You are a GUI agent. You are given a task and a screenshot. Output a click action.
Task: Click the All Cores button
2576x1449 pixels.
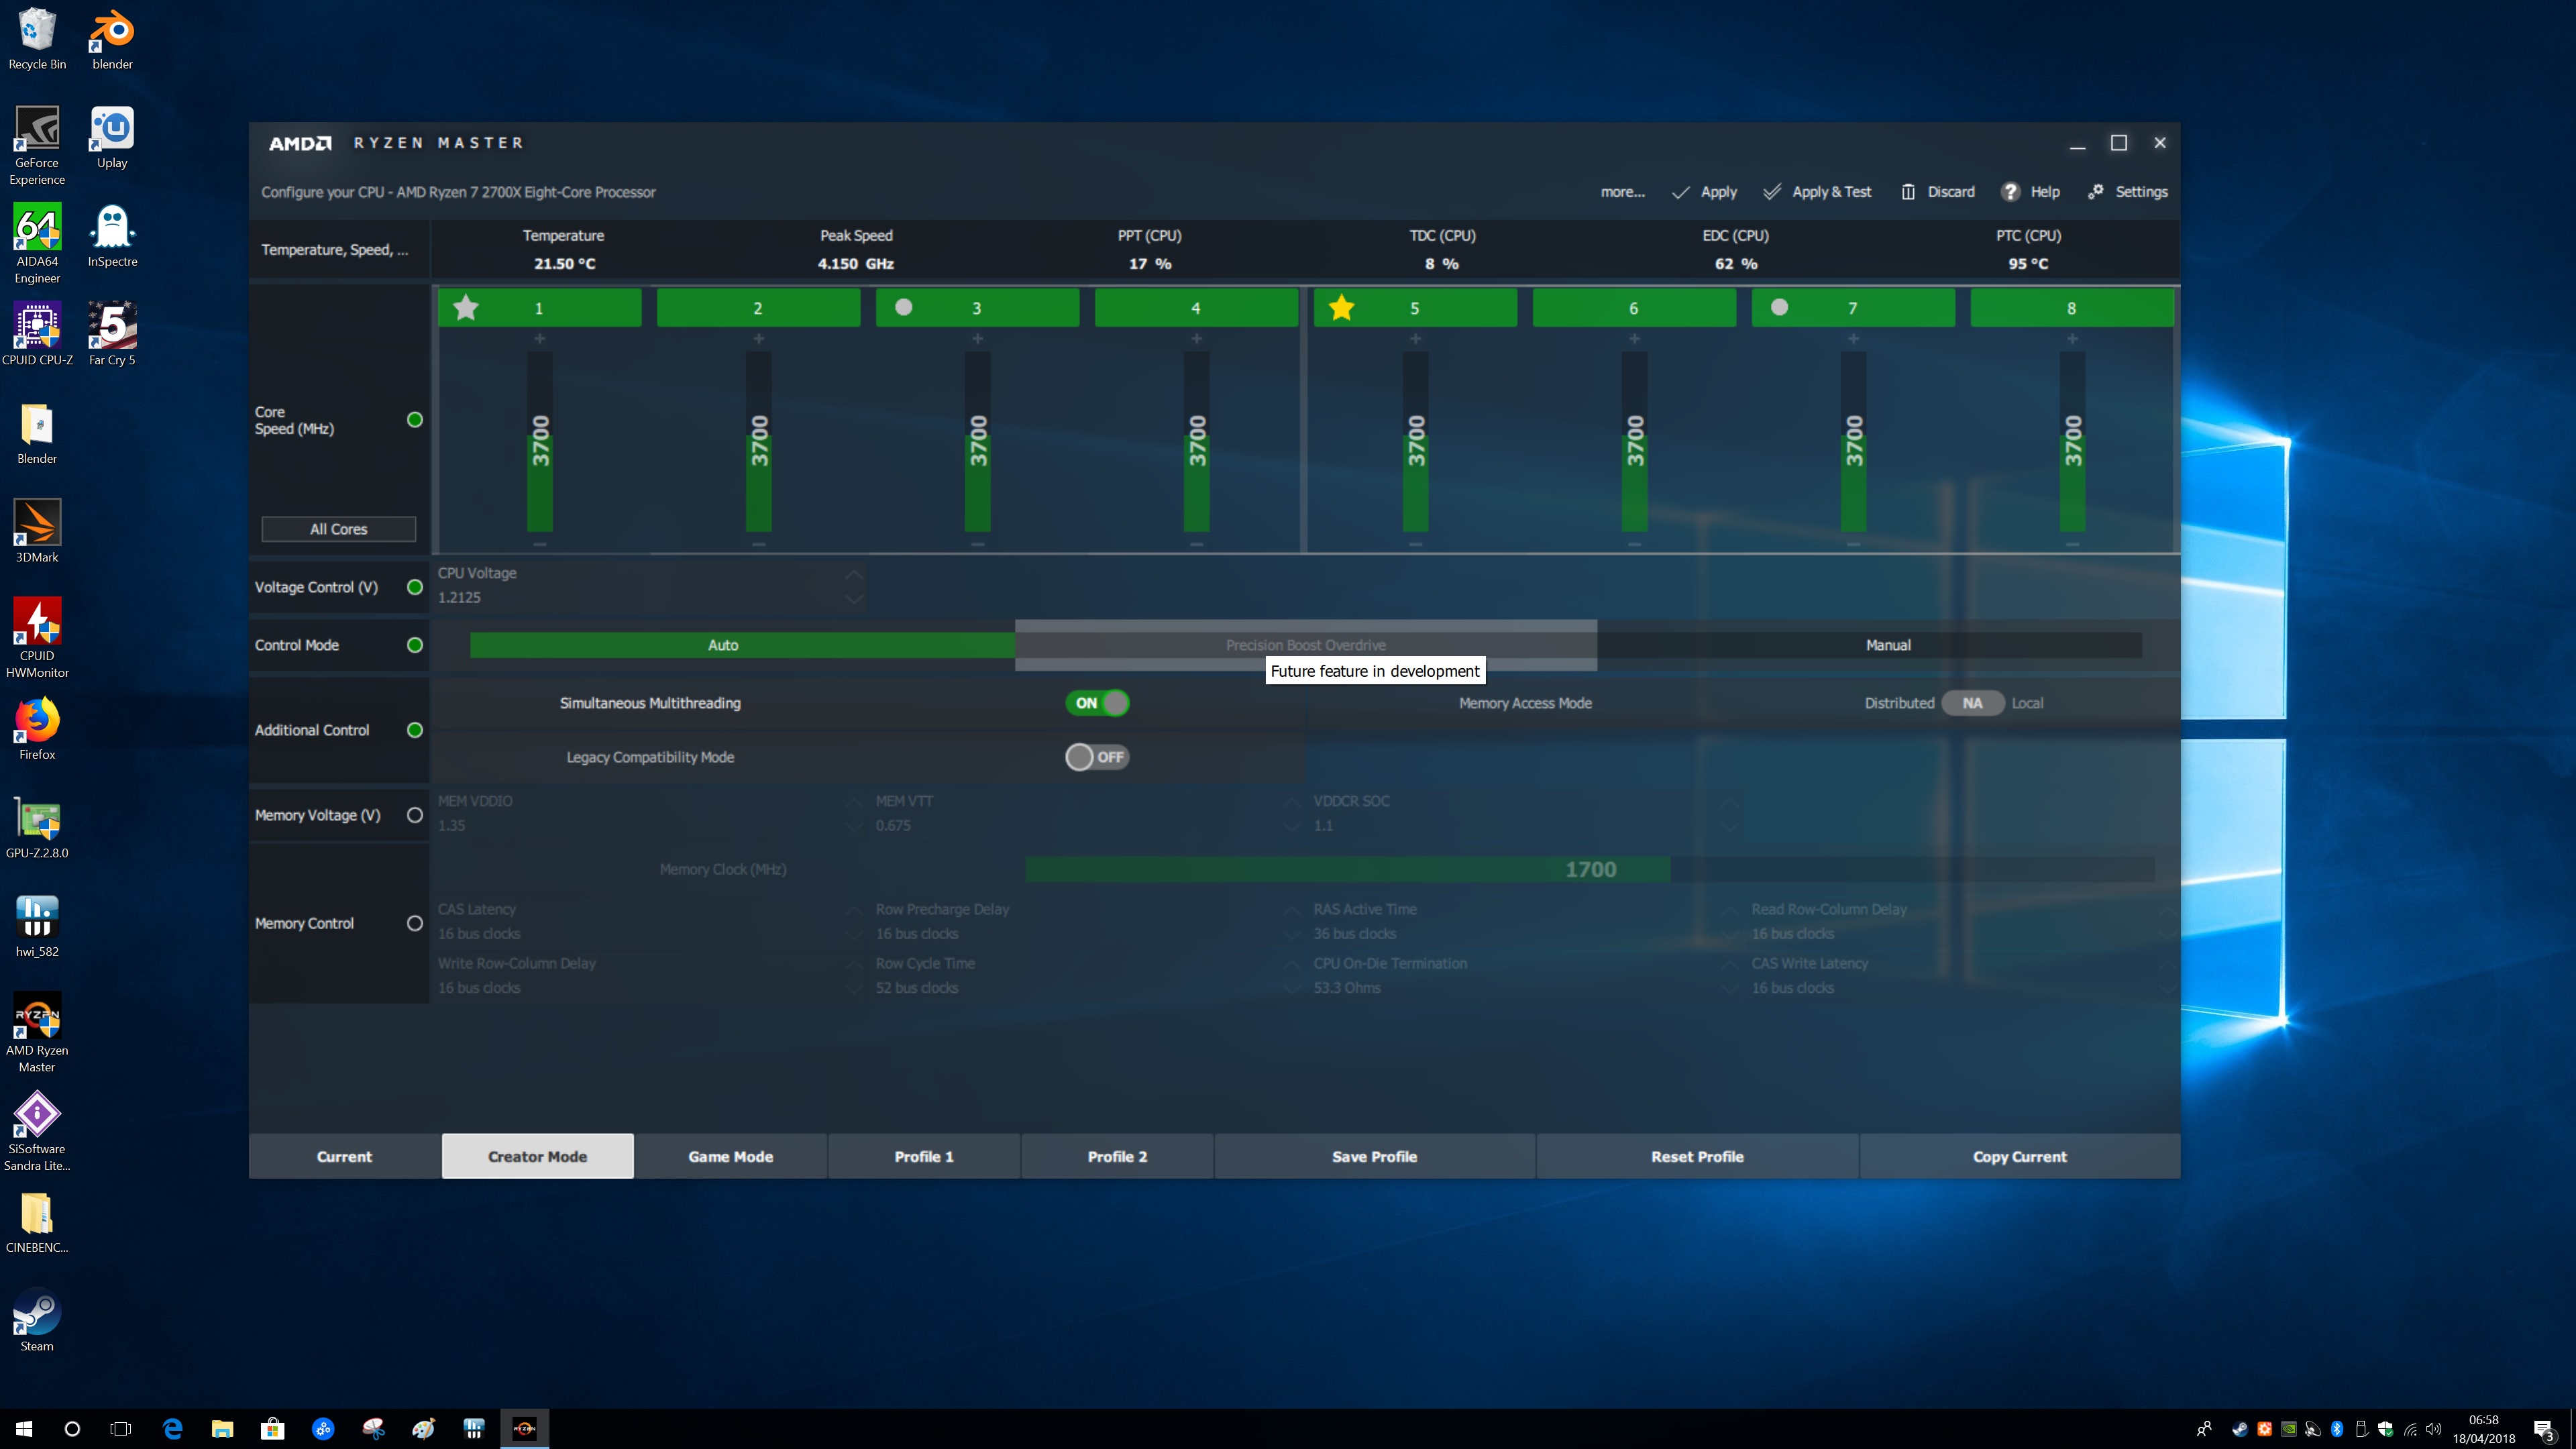(x=338, y=529)
